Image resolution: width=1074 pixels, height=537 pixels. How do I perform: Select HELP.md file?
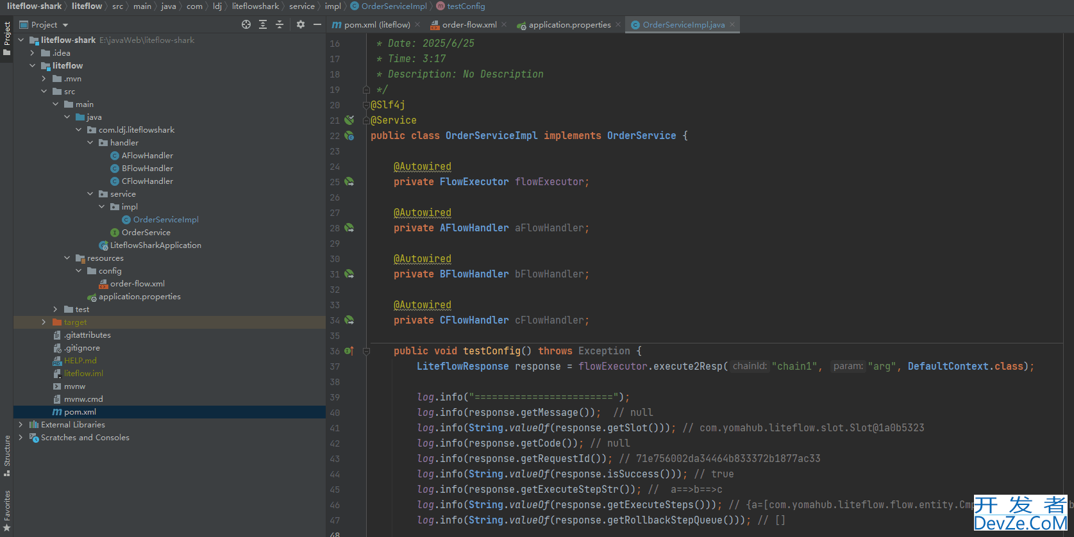pos(80,360)
